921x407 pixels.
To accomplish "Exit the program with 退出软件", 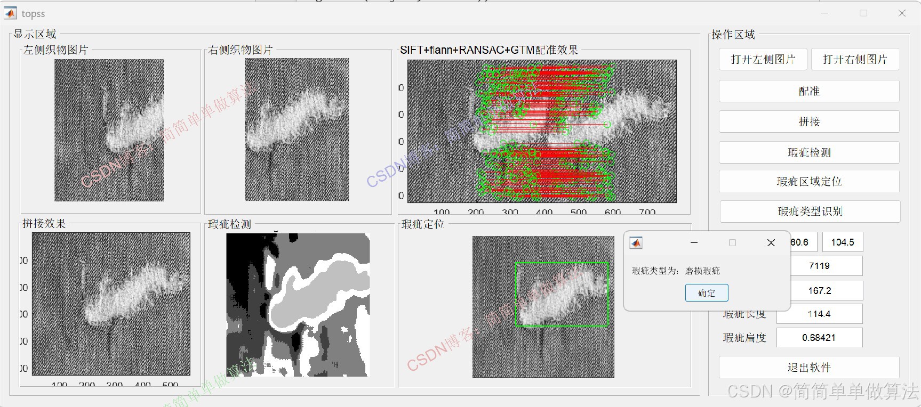I will (x=809, y=368).
